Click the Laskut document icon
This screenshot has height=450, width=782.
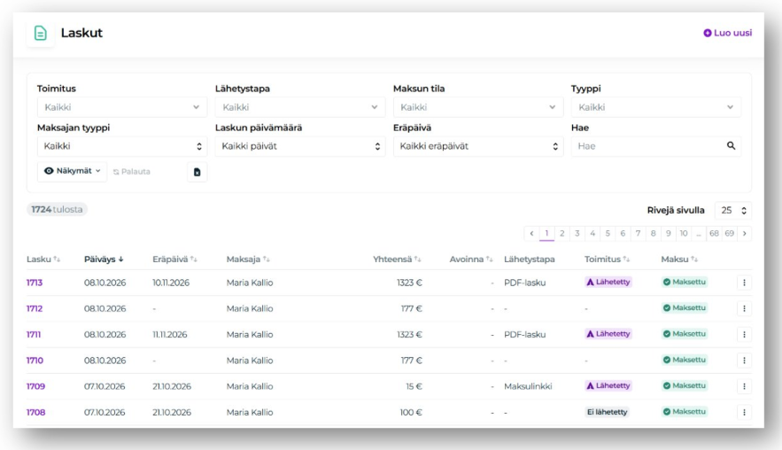point(41,34)
